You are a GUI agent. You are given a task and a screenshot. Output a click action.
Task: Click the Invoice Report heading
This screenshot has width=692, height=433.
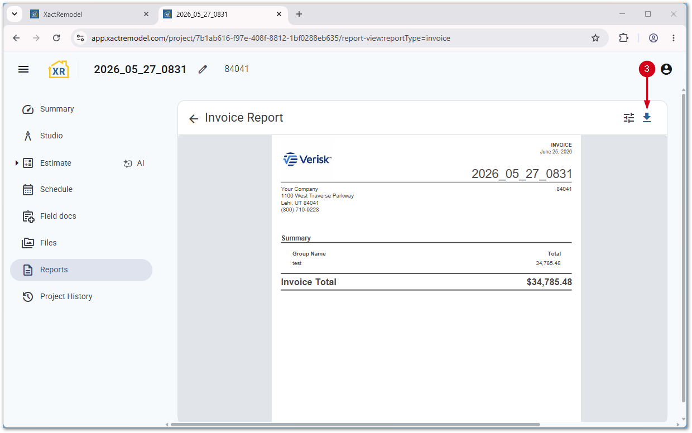pos(244,118)
